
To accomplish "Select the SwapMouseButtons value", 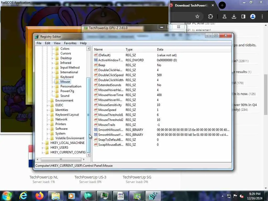I will point(111,144).
